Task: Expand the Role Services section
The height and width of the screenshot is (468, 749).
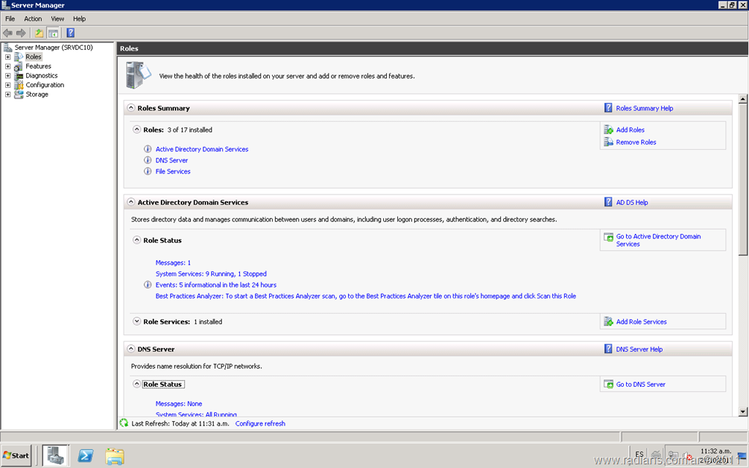Action: [137, 322]
